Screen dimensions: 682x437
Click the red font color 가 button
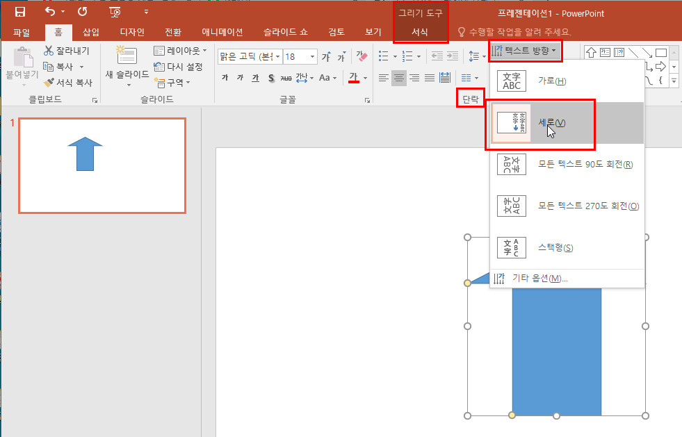[354, 78]
